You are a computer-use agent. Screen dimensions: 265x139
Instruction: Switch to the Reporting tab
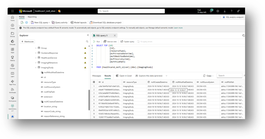point(32,17)
